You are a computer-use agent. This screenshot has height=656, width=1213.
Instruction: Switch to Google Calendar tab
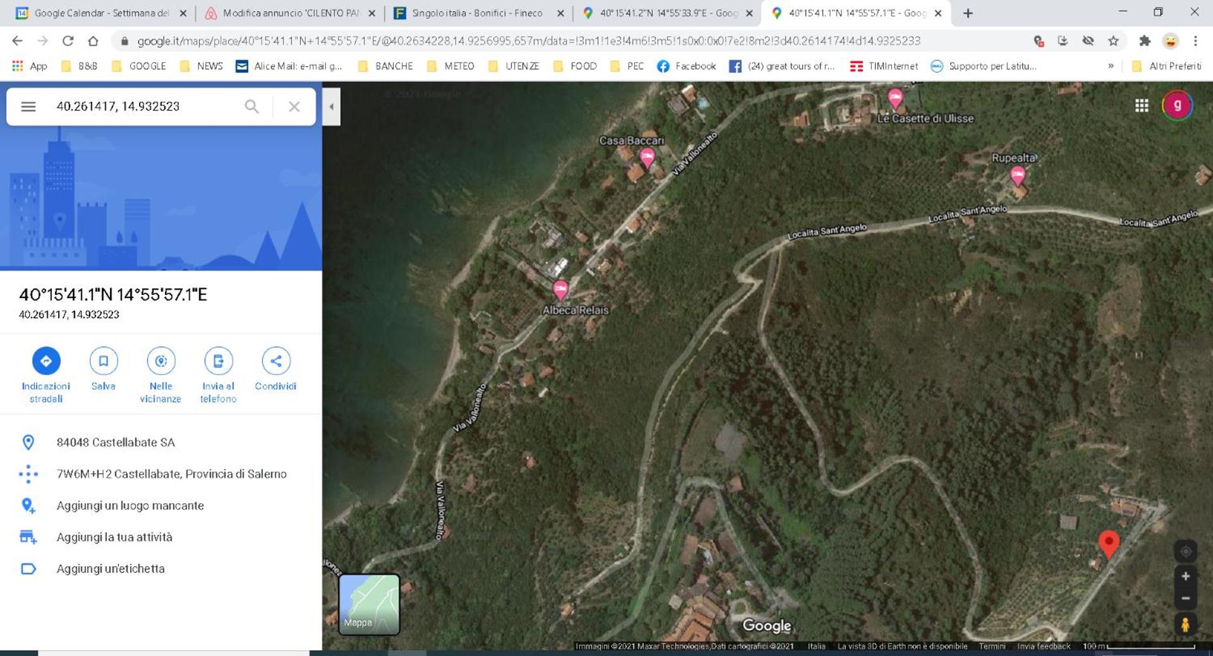click(x=101, y=13)
